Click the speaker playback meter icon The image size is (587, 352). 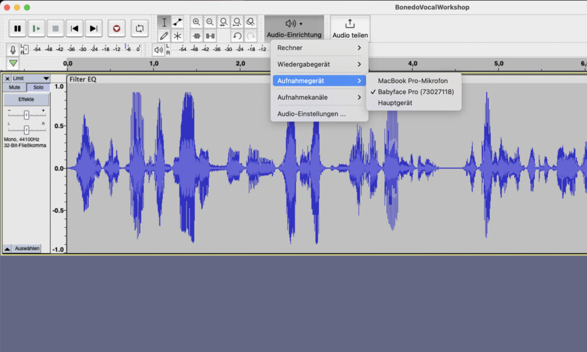tap(158, 49)
